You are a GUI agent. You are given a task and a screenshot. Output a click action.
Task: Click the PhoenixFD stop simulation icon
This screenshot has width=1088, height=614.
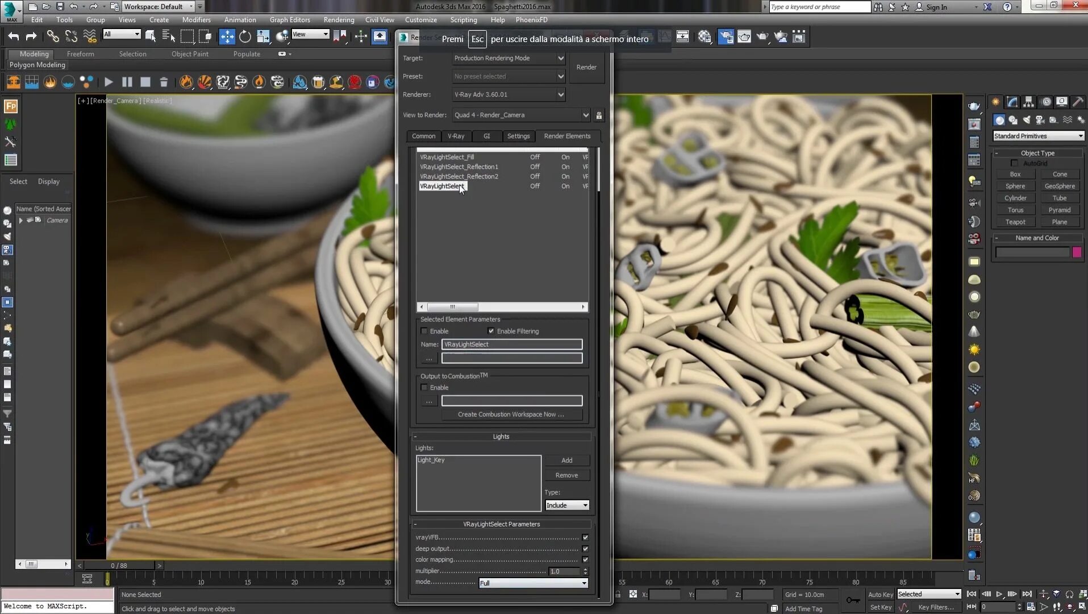pos(145,82)
